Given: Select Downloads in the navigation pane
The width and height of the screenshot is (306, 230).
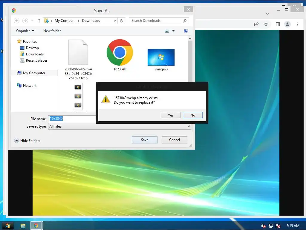Looking at the screenshot, I should [x=32, y=54].
